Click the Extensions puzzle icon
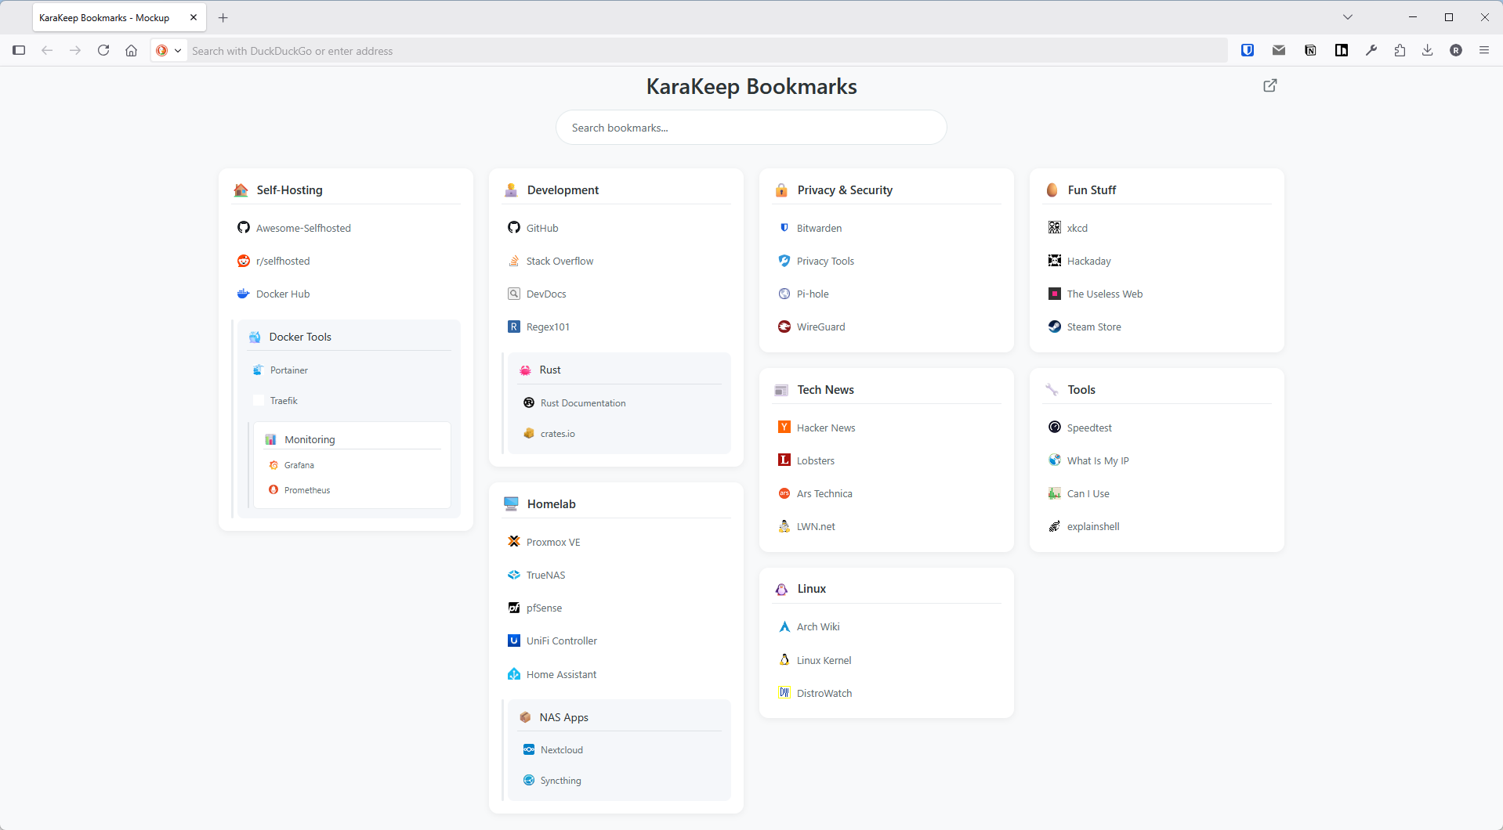The image size is (1503, 830). coord(1400,50)
